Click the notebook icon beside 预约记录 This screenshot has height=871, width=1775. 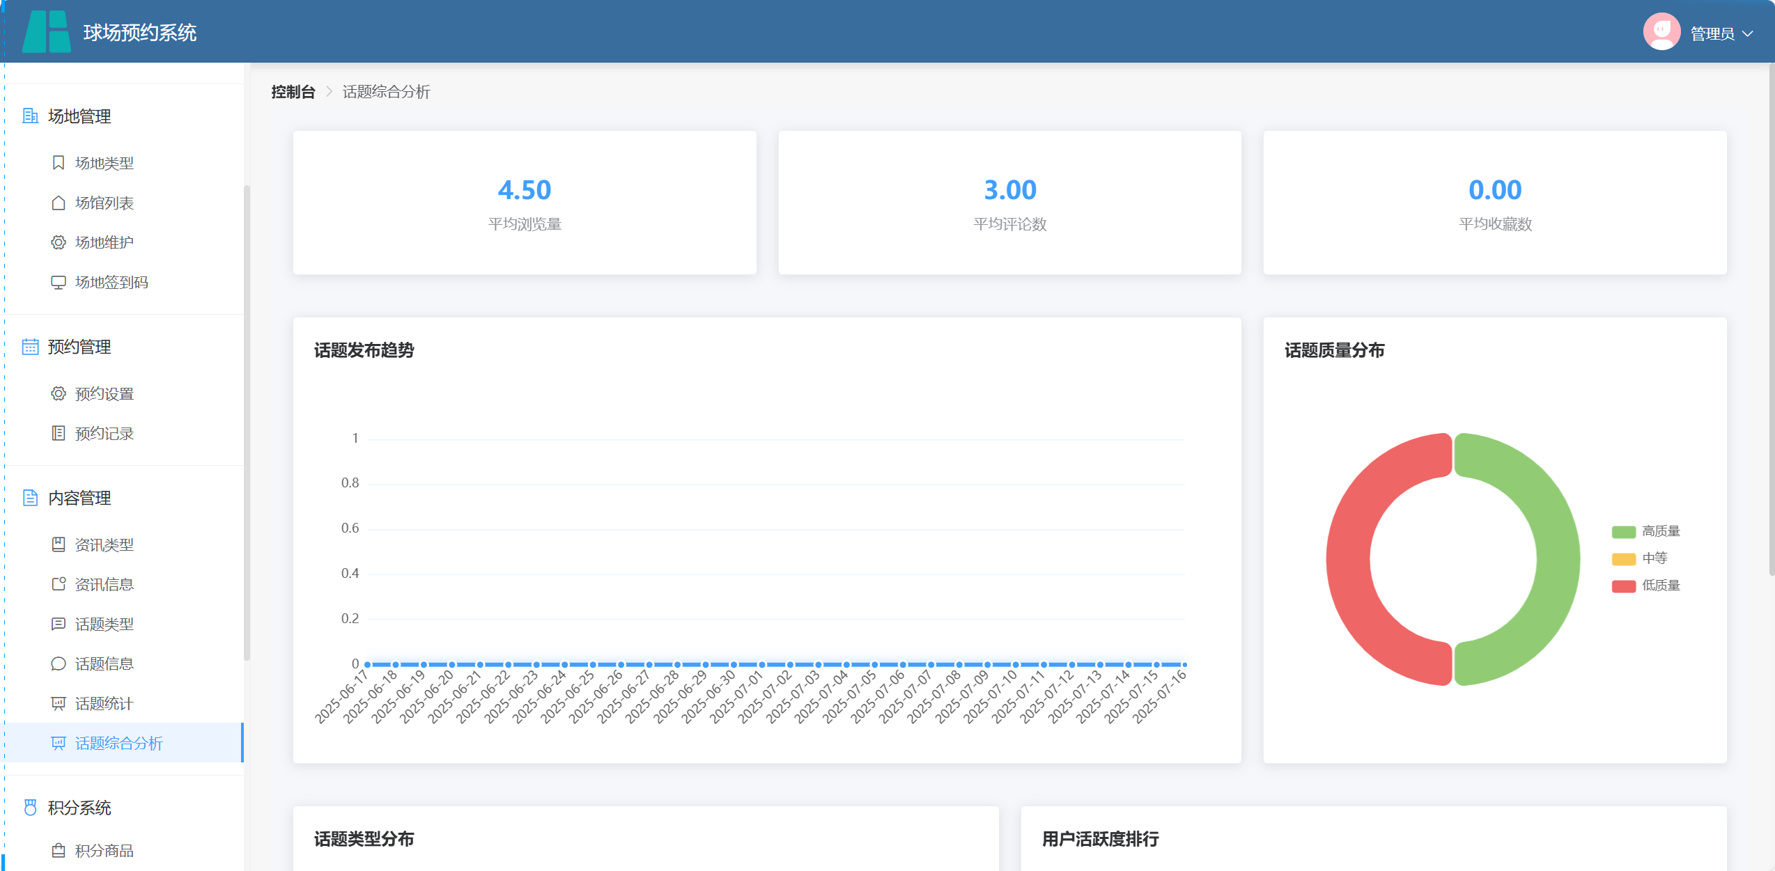click(x=59, y=433)
